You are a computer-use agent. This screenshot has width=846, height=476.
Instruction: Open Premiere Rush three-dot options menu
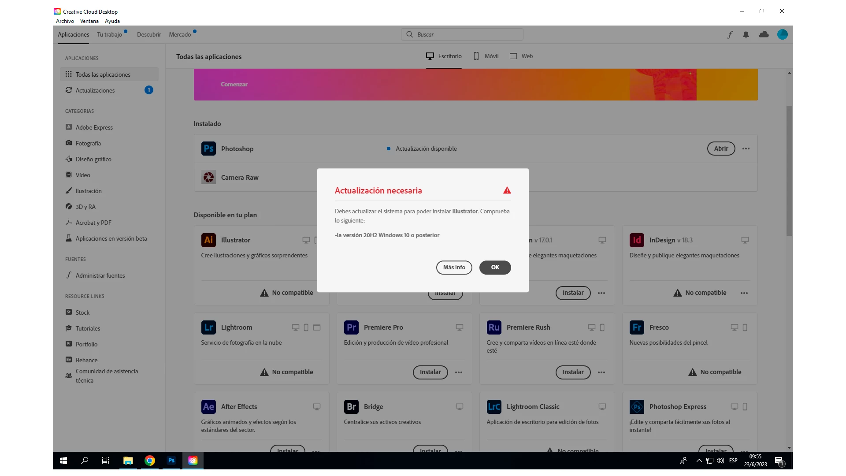click(x=601, y=372)
